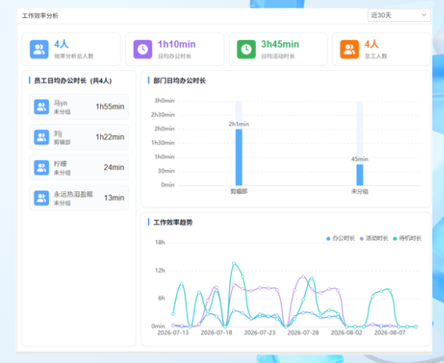
Task: Toggle the 办公时长 legend series
Action: click(x=341, y=238)
